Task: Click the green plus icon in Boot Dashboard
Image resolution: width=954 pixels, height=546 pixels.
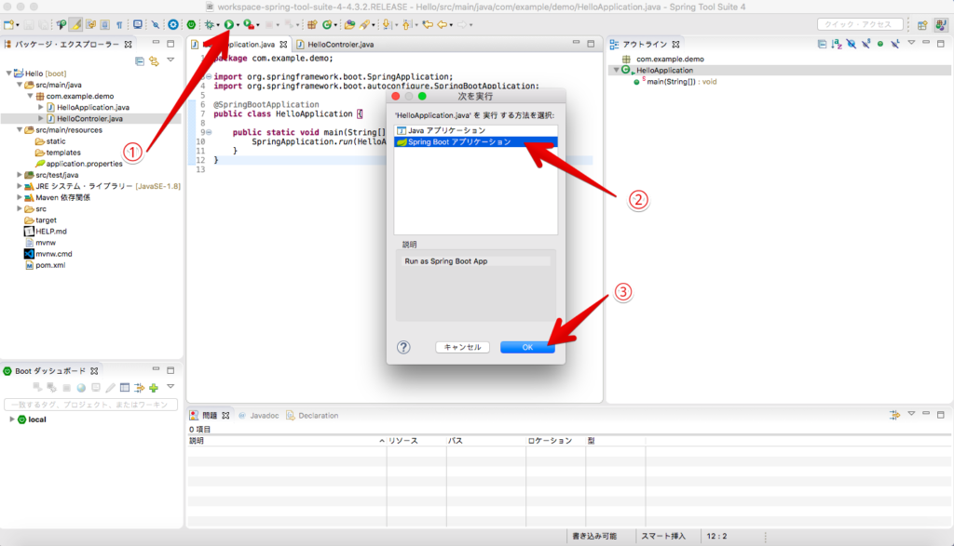Action: 154,387
